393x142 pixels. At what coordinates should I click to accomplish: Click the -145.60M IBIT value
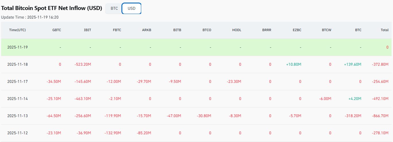(x=83, y=82)
